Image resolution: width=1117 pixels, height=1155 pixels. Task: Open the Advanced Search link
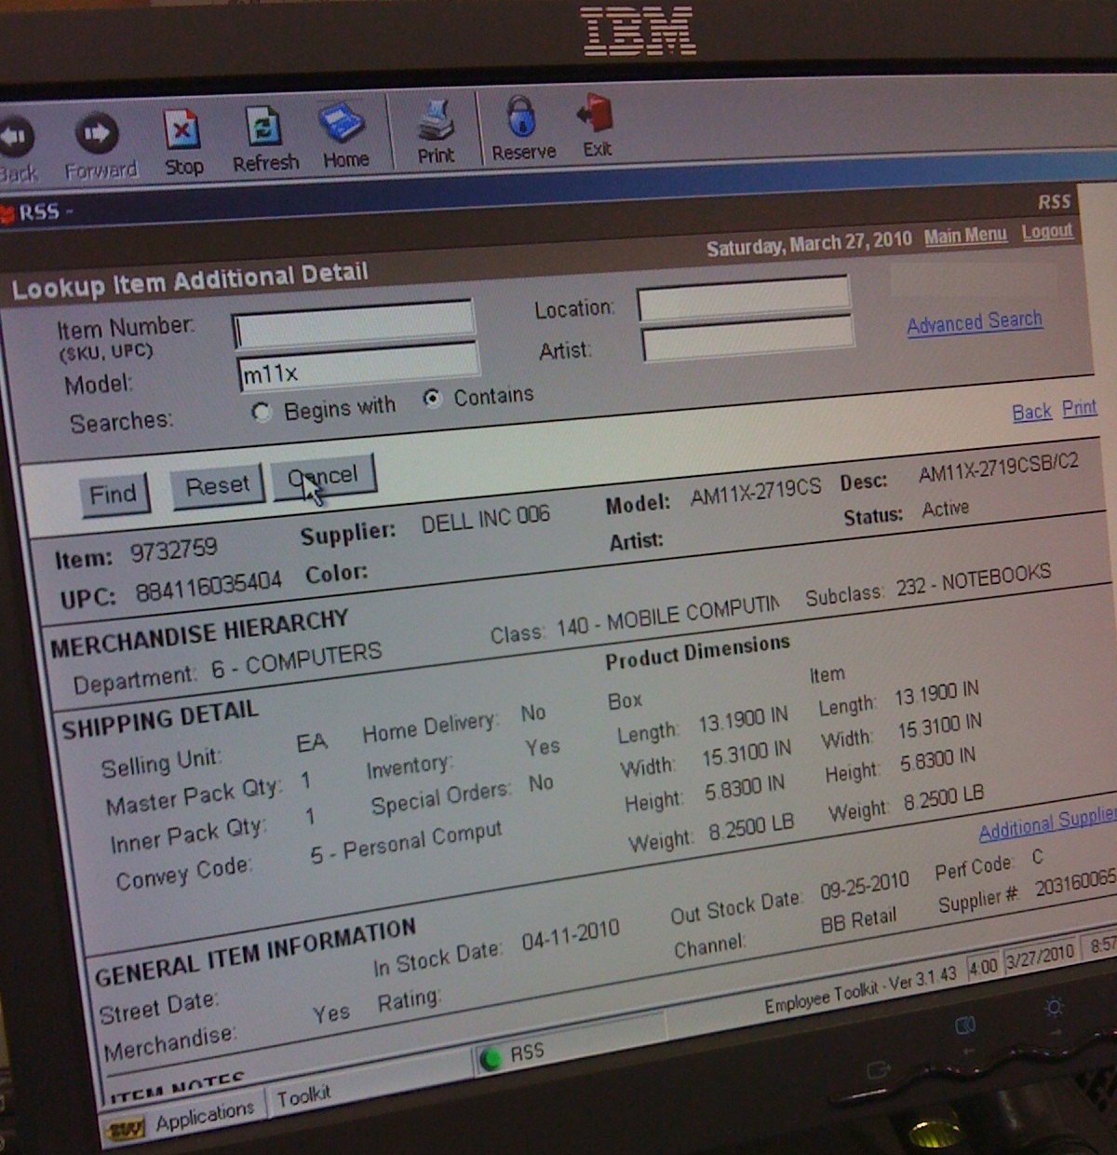[x=975, y=322]
